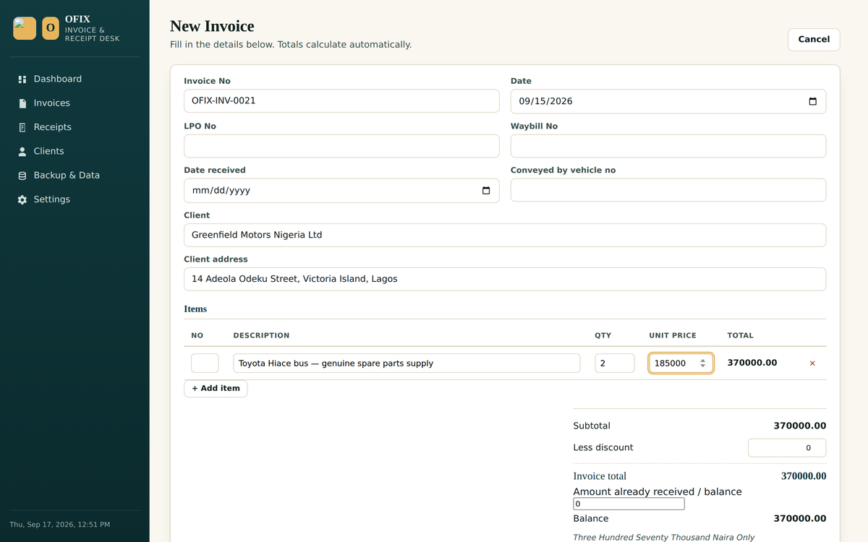Viewport: 868px width, 542px height.
Task: Click the Items section heading
Action: 195,309
